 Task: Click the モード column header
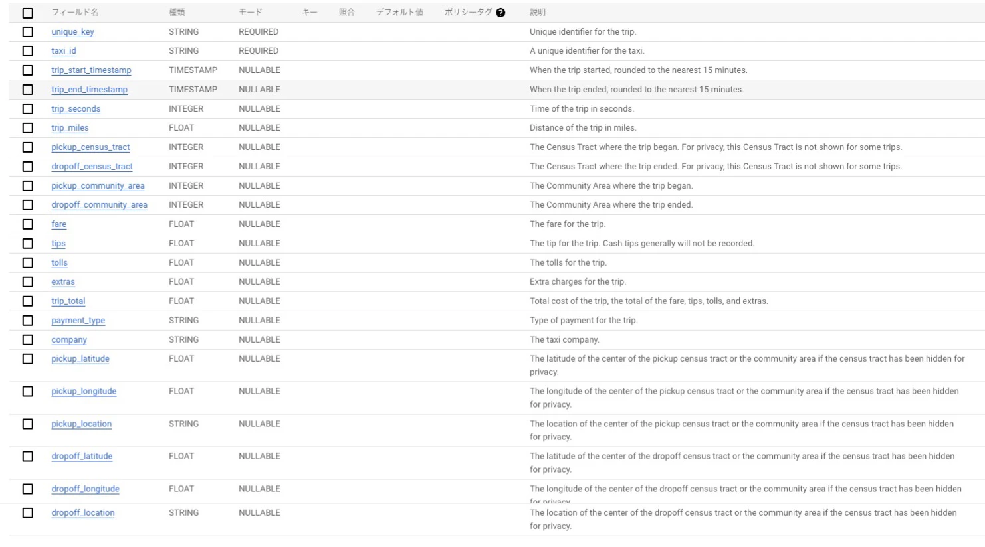251,13
